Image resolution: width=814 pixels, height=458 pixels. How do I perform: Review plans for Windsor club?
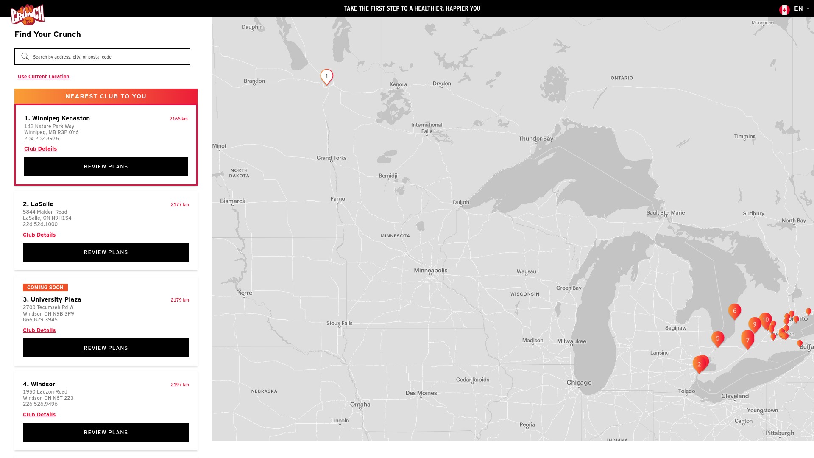click(x=106, y=433)
